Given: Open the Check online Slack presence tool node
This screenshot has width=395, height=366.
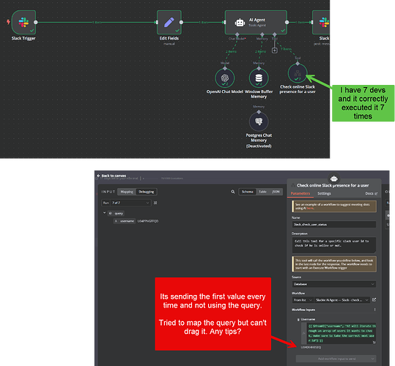Looking at the screenshot, I should [298, 73].
